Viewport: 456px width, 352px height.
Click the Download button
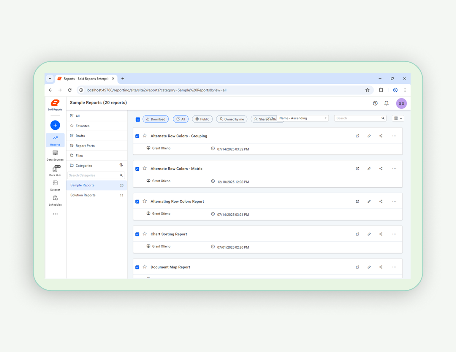pos(156,119)
